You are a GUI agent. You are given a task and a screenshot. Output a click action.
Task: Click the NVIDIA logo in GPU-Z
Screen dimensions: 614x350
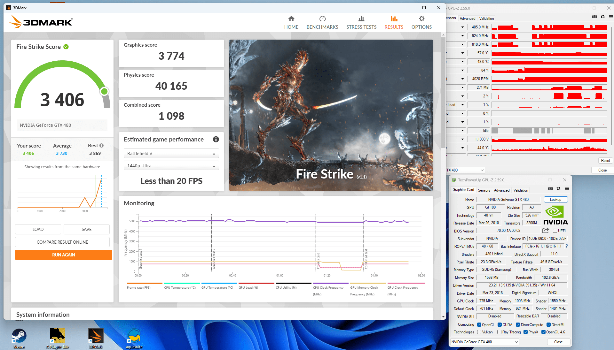click(x=555, y=216)
